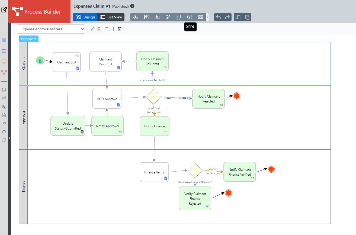Viewport: 356px width, 235px height.
Task: Take a screenshot with the camera icon
Action: (200, 17)
